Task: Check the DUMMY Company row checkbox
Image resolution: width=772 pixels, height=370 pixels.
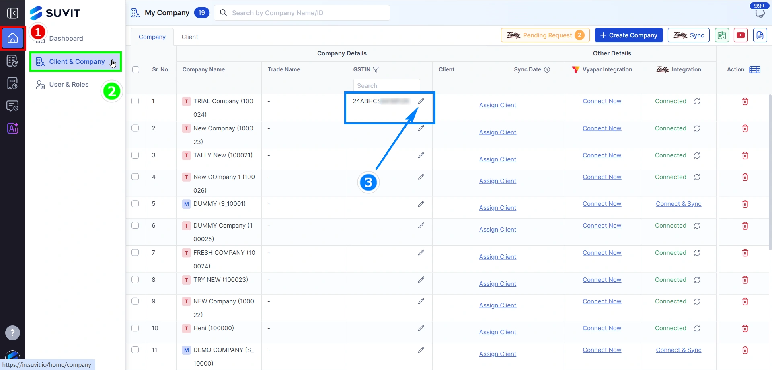Action: 135,225
